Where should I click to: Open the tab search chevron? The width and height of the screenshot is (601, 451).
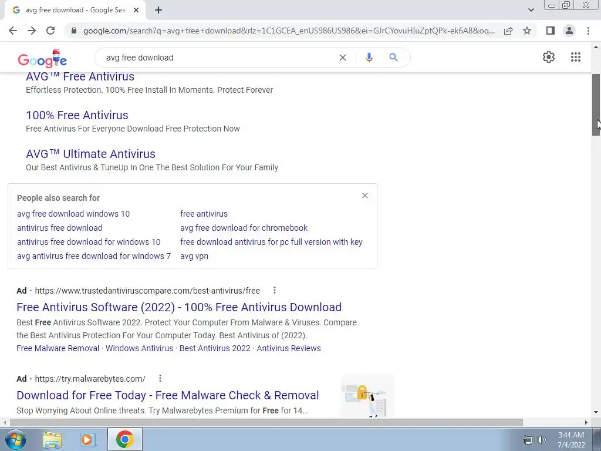click(x=531, y=10)
